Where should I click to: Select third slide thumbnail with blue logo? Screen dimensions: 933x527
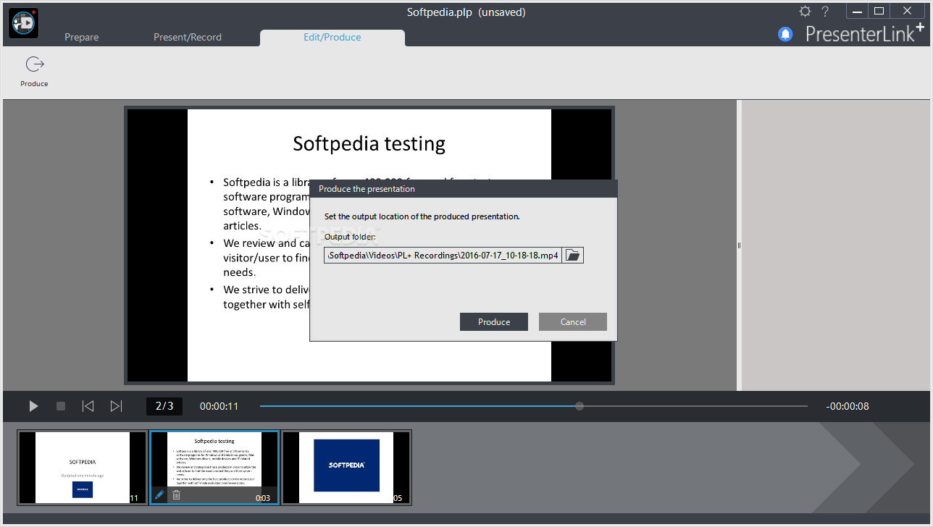(x=346, y=468)
